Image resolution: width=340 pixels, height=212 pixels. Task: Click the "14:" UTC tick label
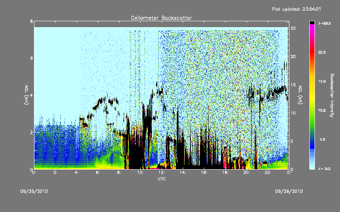[x=183, y=173]
